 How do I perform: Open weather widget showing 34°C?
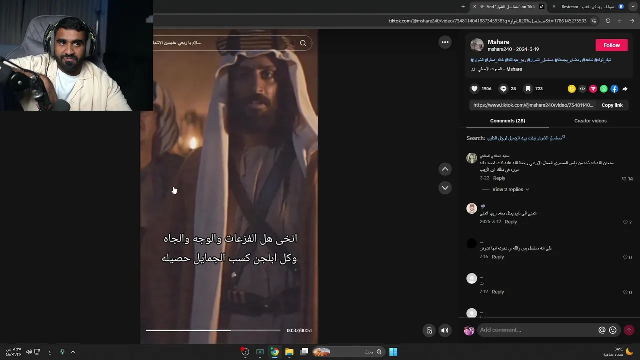click(x=618, y=352)
